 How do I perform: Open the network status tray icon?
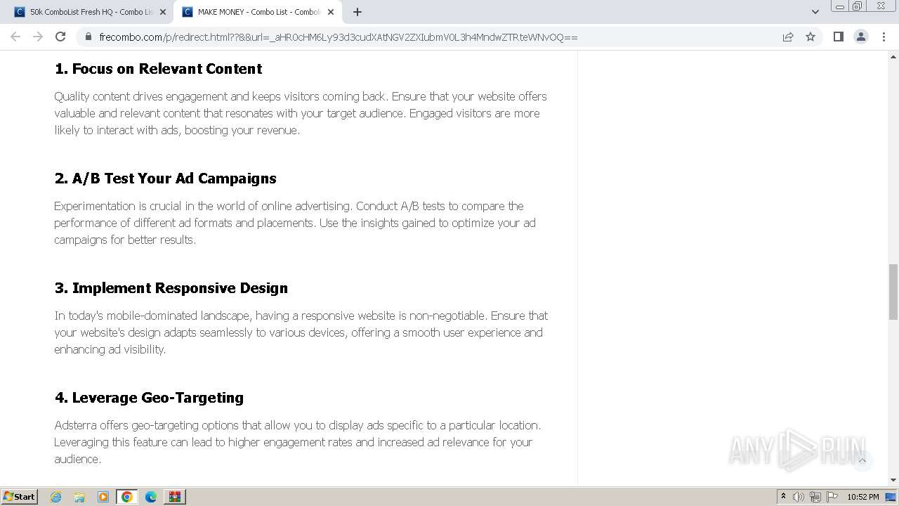[x=815, y=497]
